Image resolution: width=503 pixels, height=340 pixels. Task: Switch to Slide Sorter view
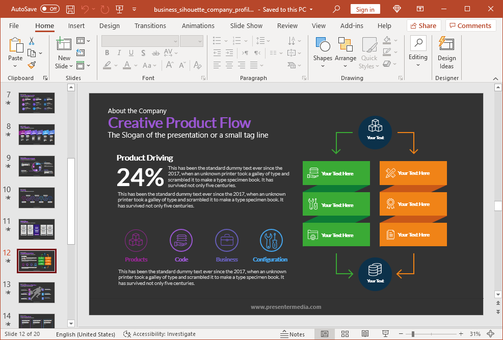(345, 334)
